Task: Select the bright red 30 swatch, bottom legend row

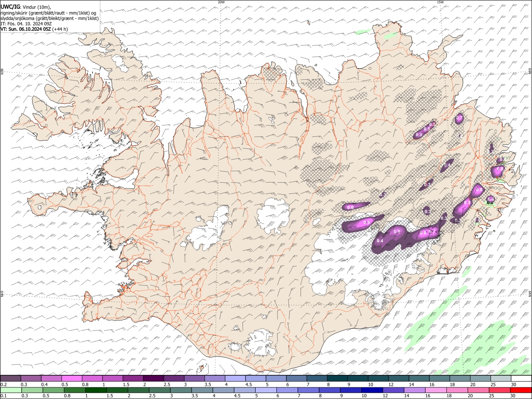Action: click(521, 390)
